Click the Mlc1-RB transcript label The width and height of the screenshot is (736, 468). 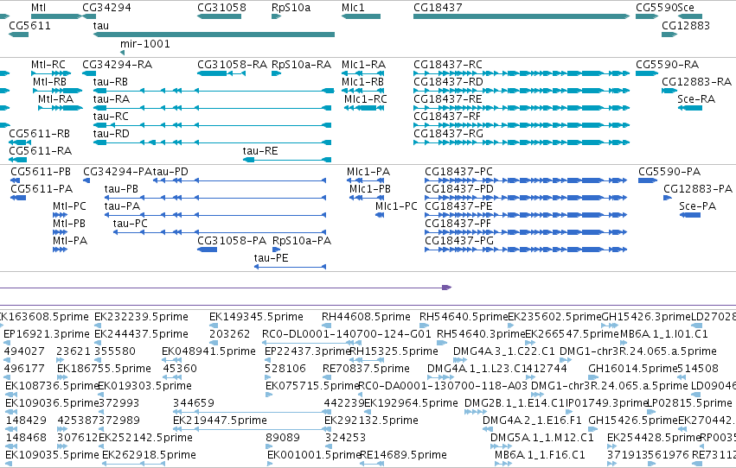pos(363,81)
